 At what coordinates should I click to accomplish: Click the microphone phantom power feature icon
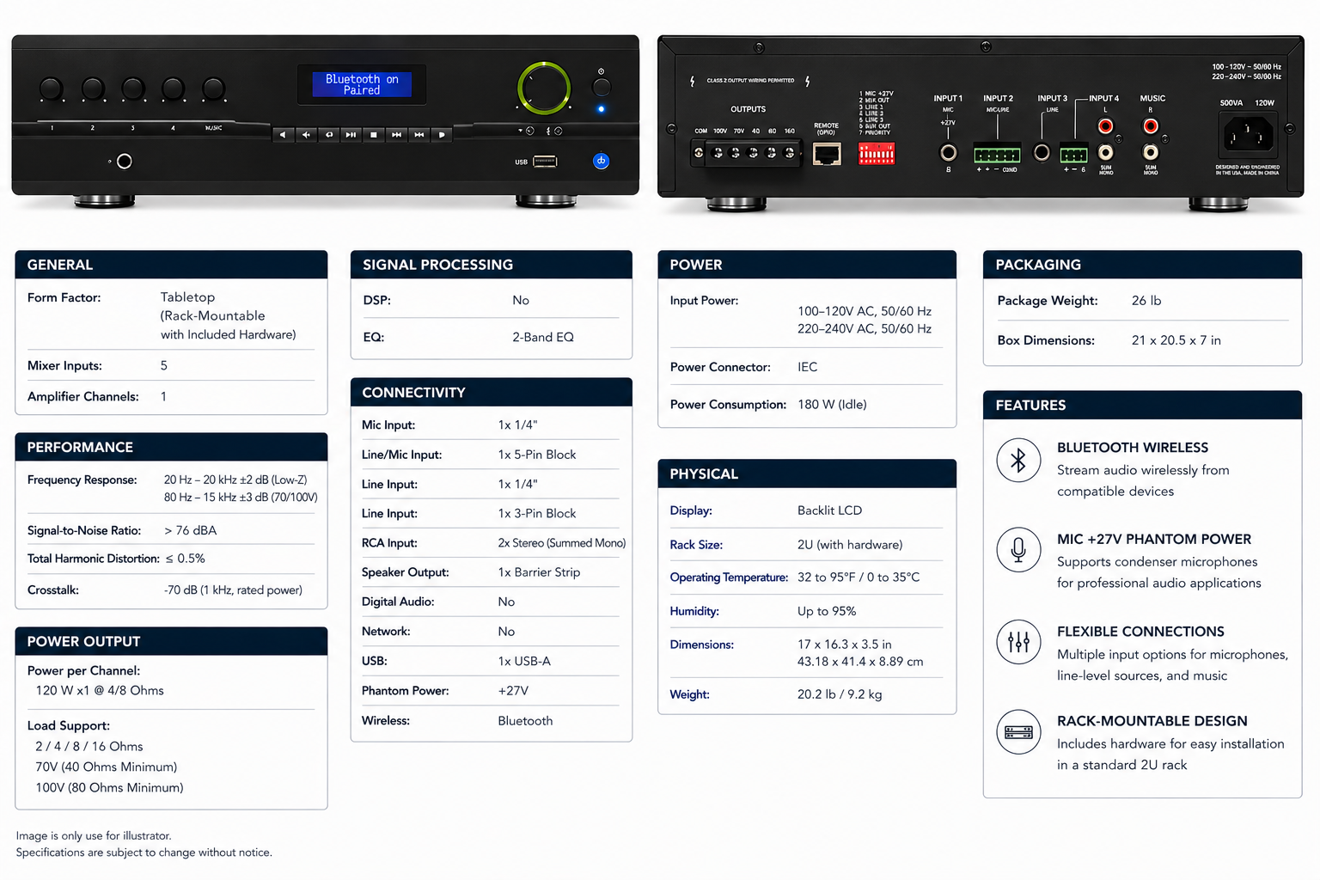tap(1018, 550)
